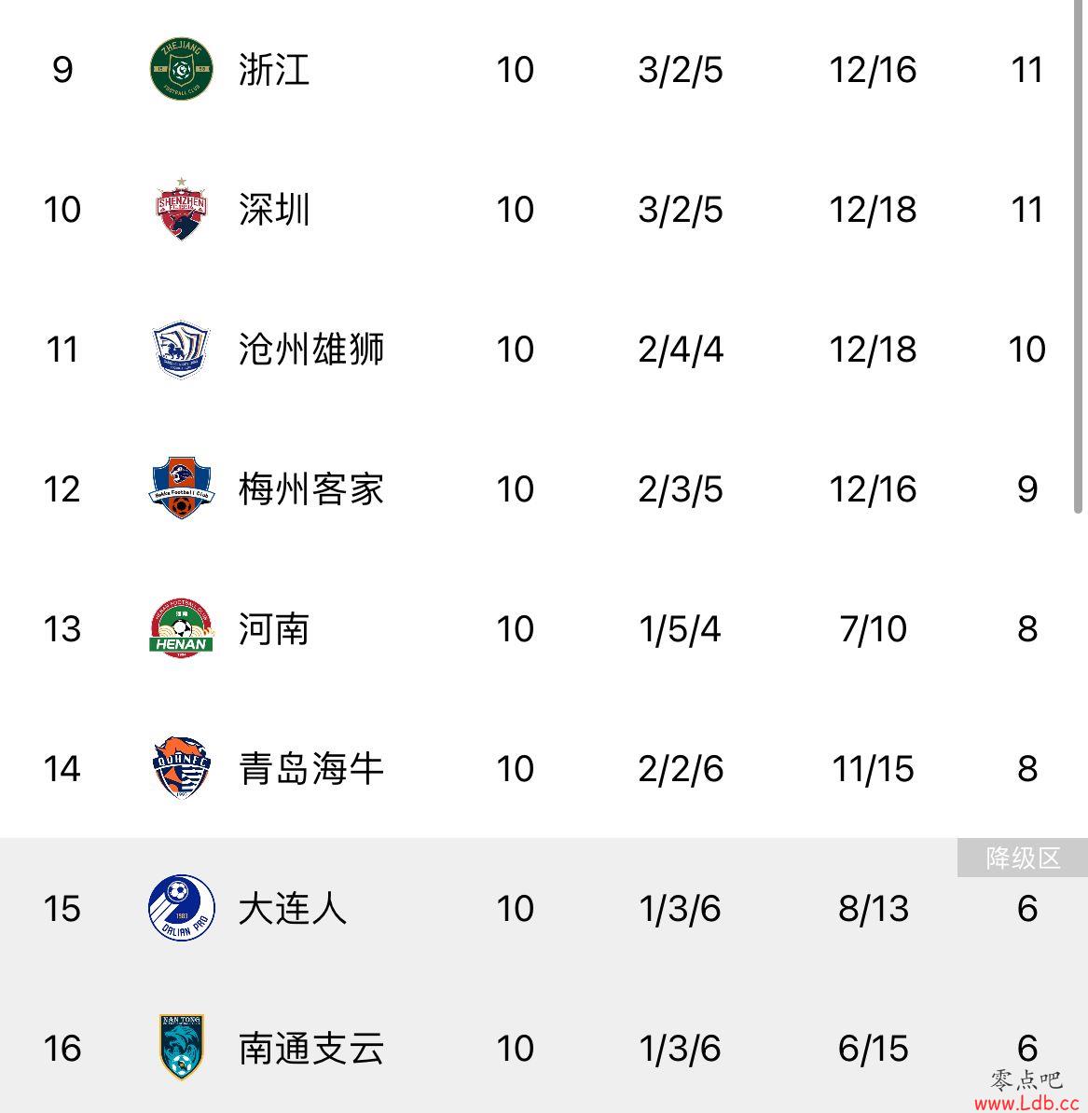Open the Dalian Pro logo

[x=181, y=908]
